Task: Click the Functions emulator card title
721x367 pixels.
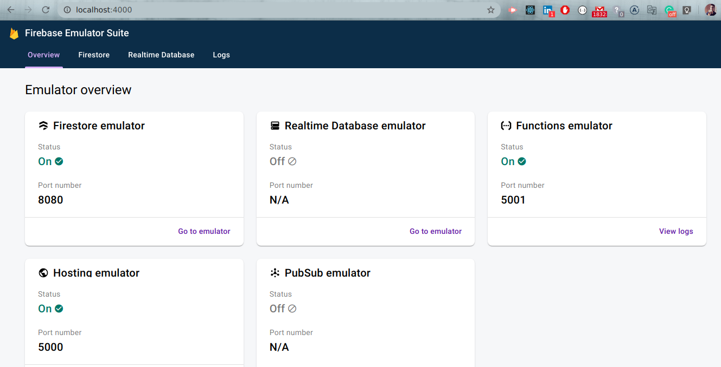Action: point(564,126)
